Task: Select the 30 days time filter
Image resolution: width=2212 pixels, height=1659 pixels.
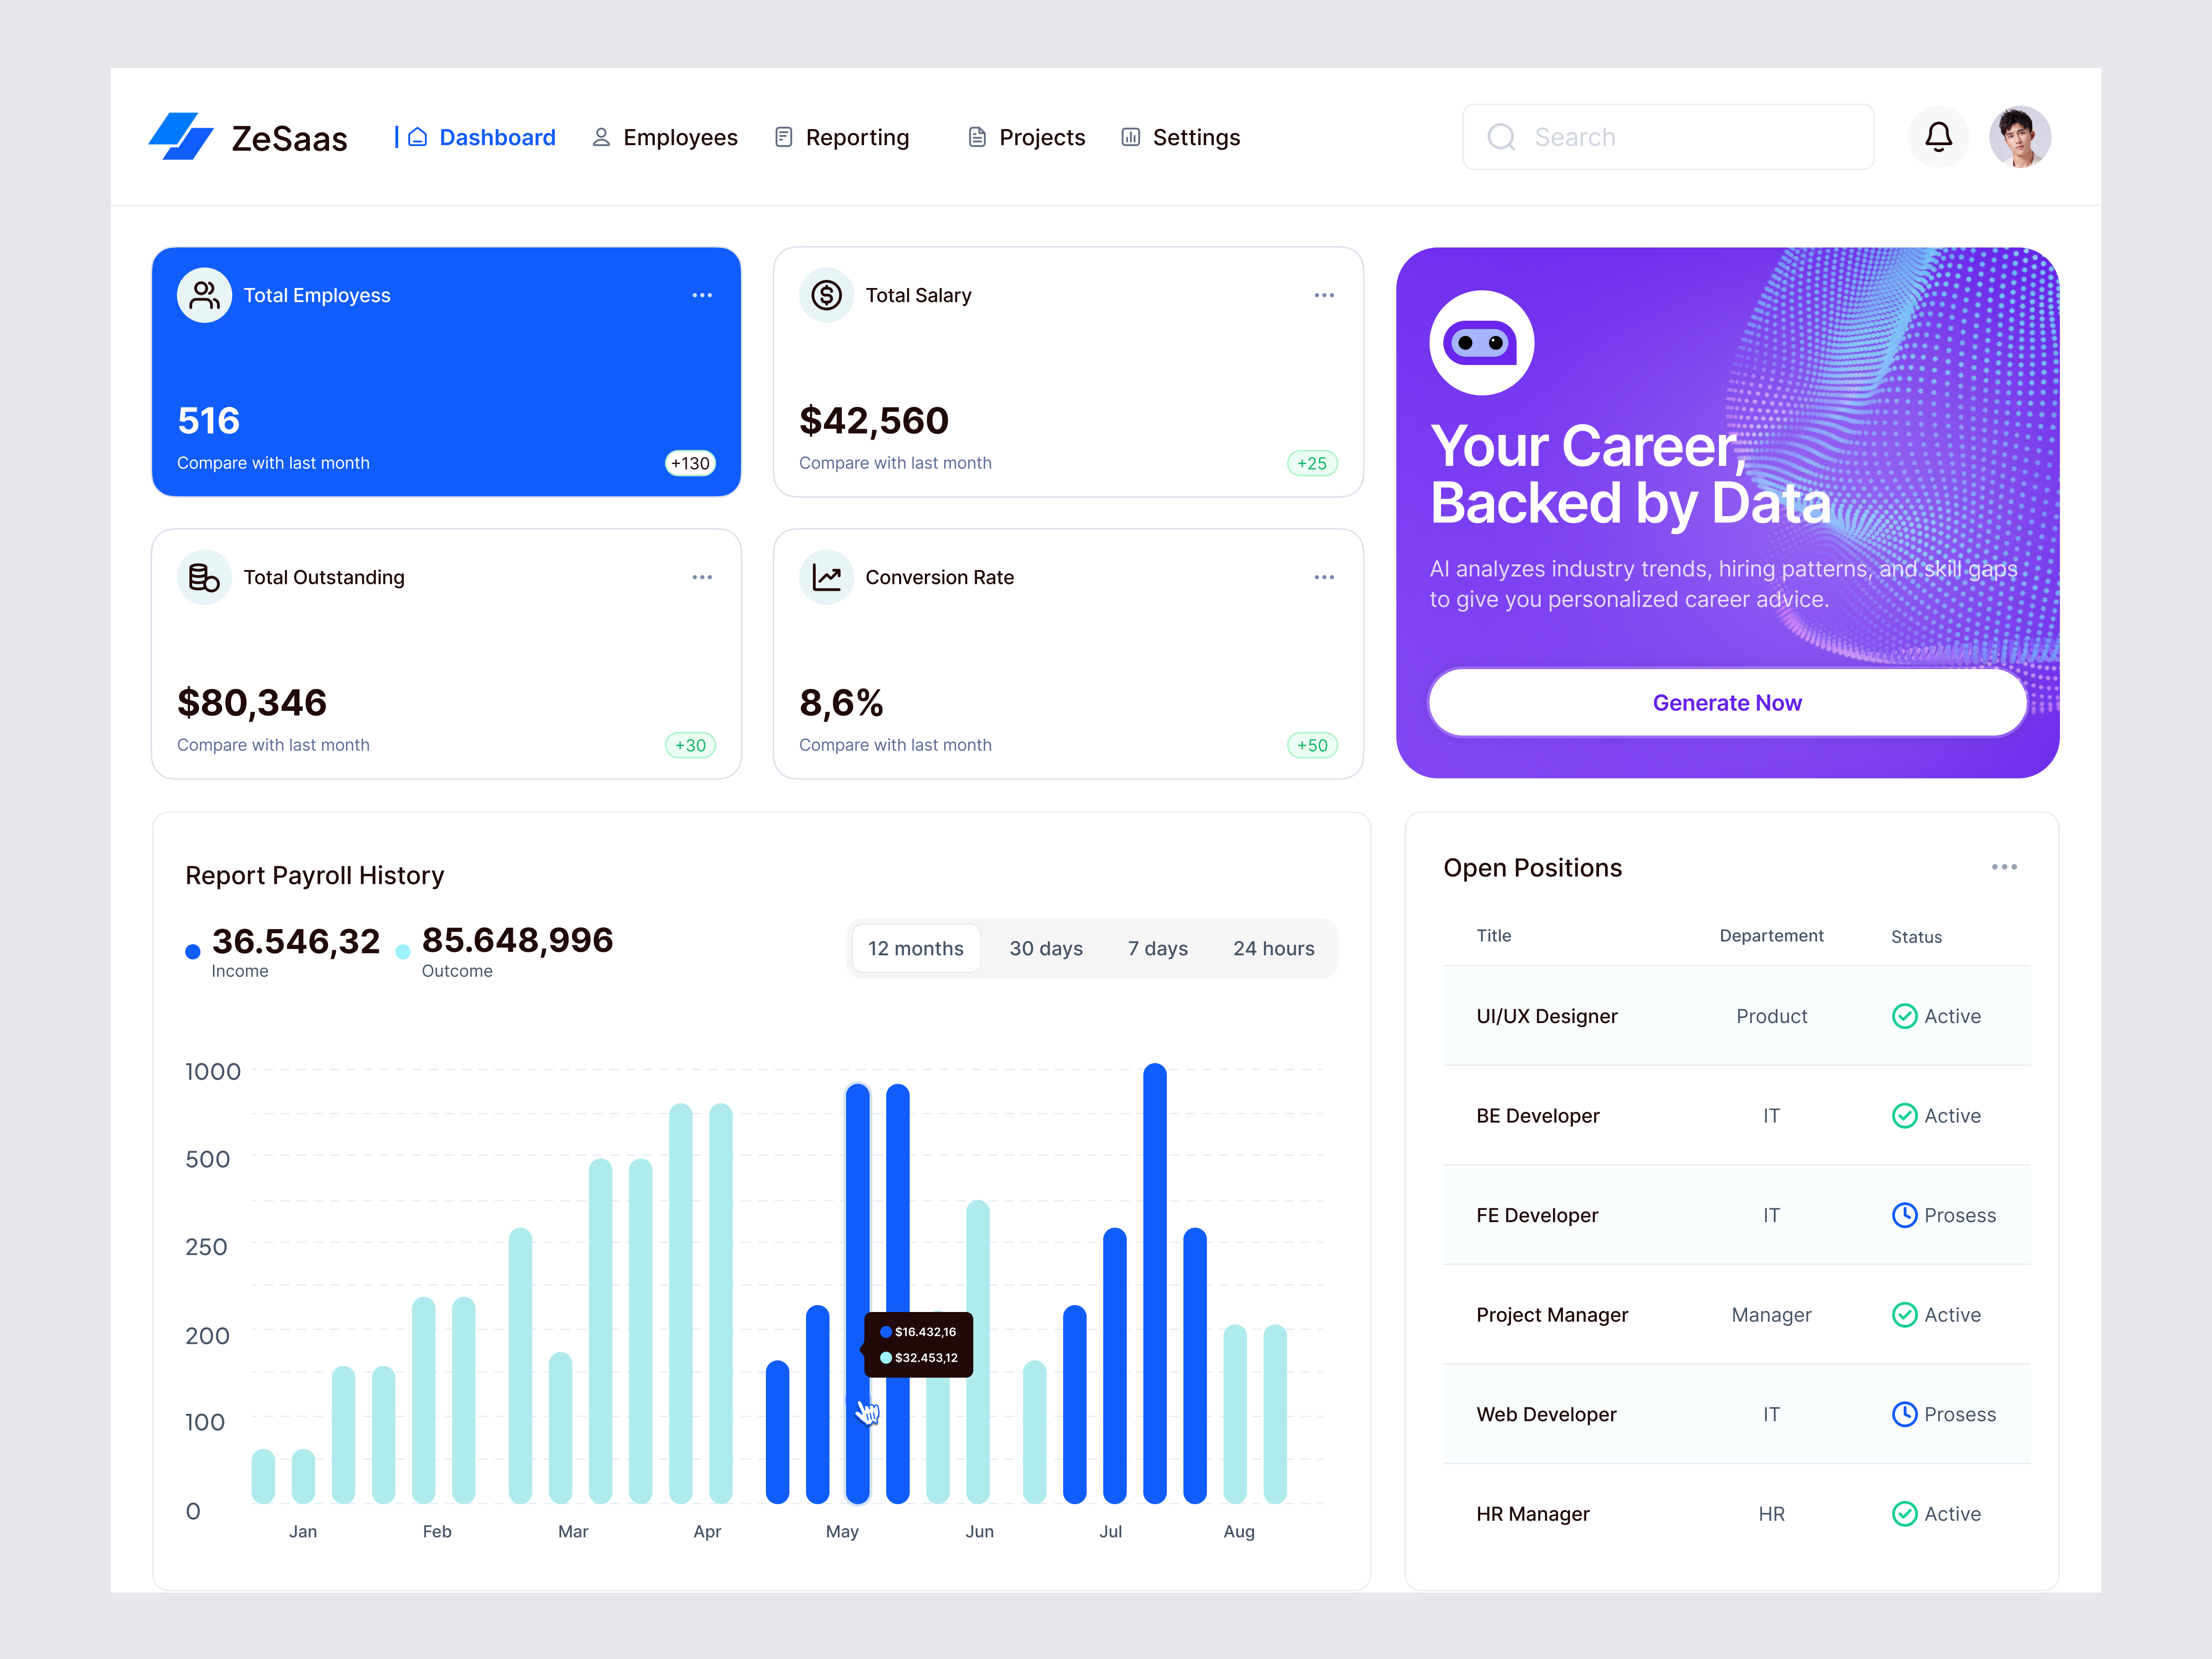Action: (1046, 948)
